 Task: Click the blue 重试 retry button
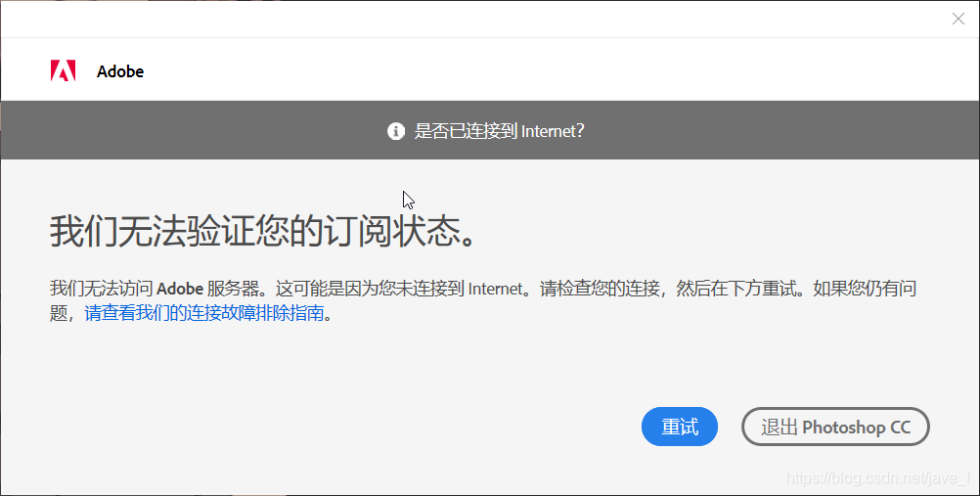680,427
